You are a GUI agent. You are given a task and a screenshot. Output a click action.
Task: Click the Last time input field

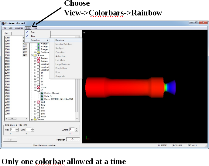28,130
